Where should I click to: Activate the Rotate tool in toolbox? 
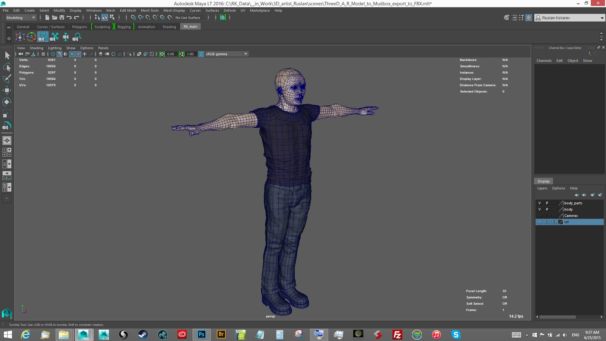(7, 102)
